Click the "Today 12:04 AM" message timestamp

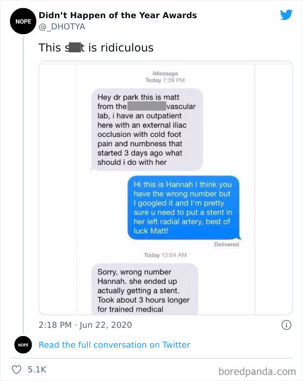coord(165,255)
